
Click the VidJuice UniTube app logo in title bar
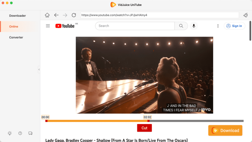tap(113, 5)
